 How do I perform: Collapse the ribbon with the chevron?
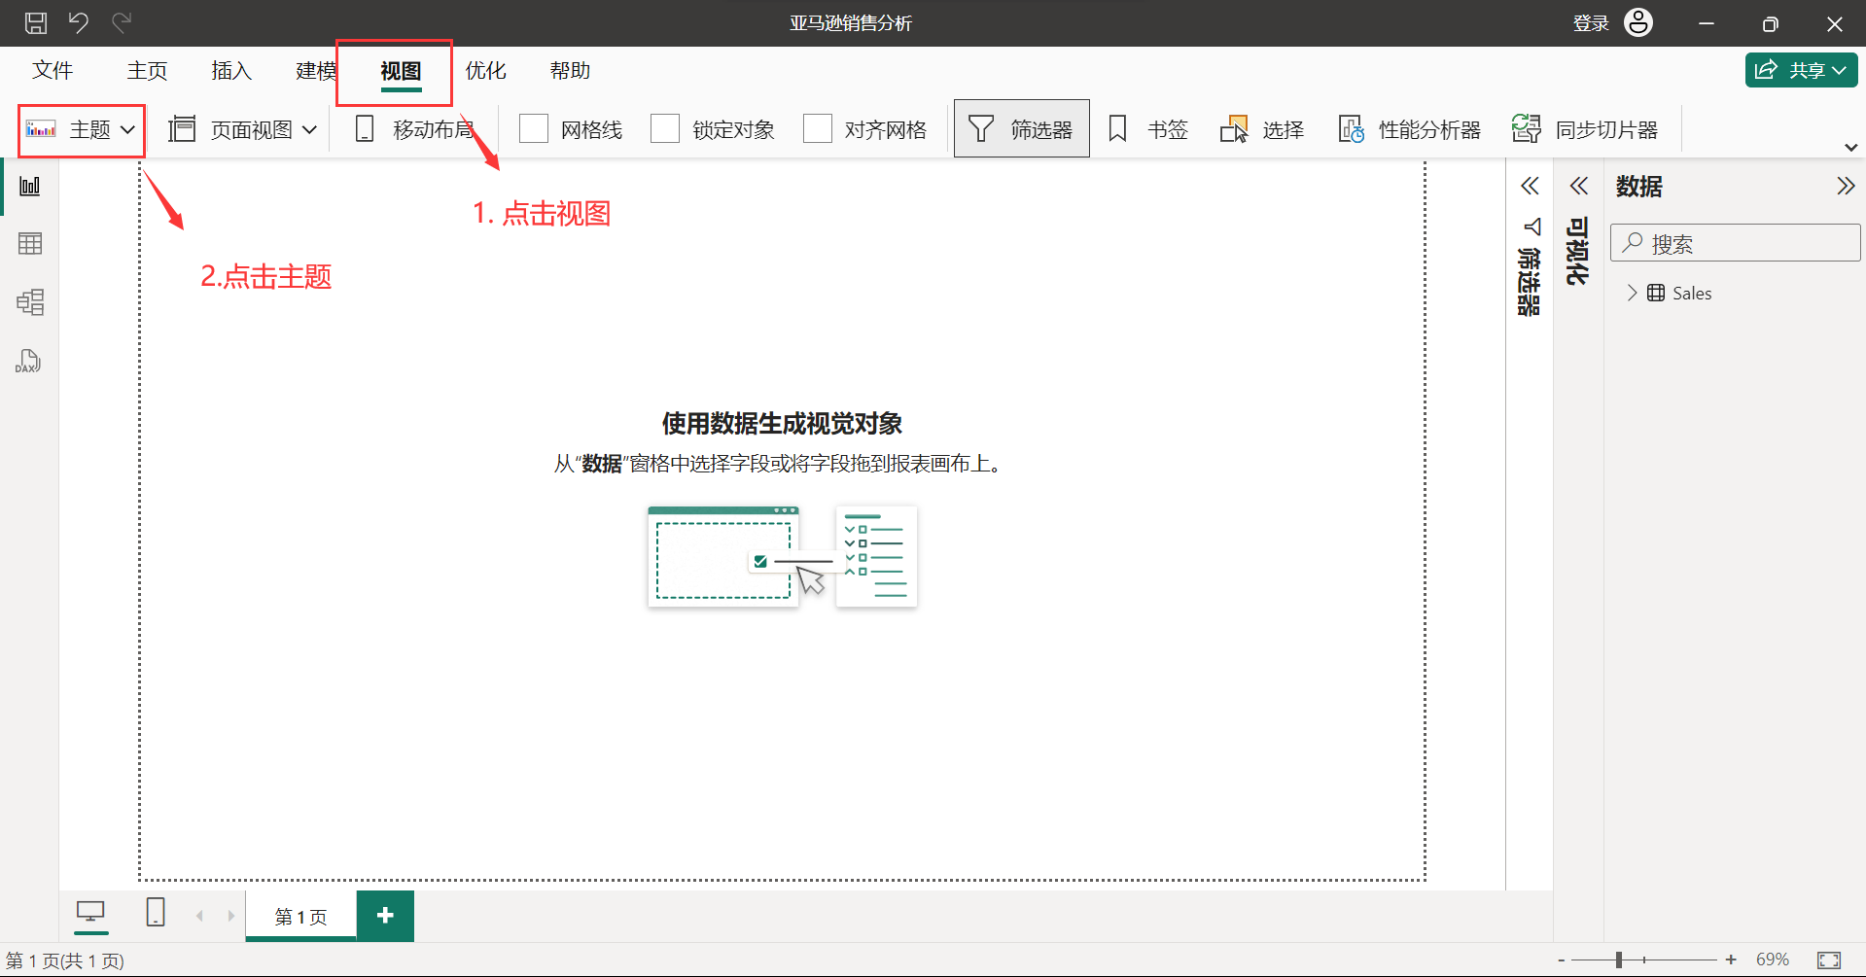[x=1850, y=148]
